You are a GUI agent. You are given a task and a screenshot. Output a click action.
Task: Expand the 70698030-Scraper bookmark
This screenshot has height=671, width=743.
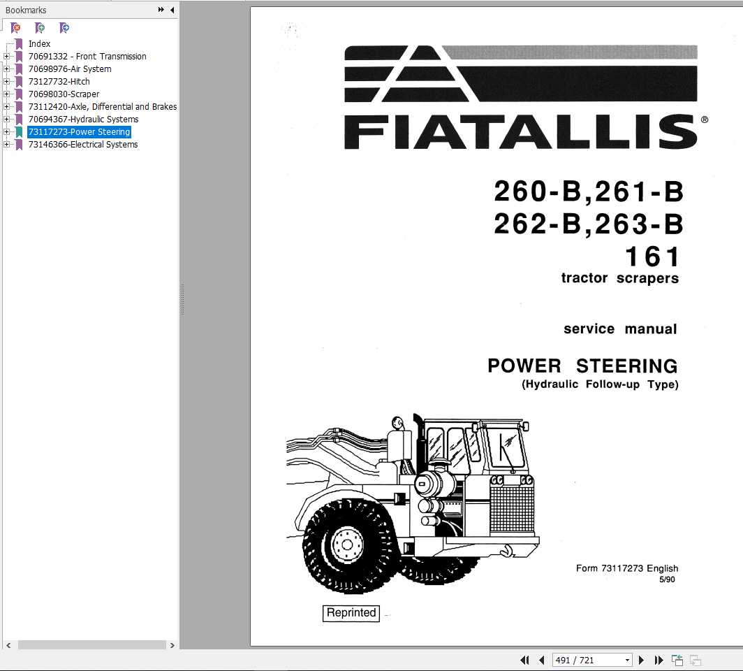point(7,94)
